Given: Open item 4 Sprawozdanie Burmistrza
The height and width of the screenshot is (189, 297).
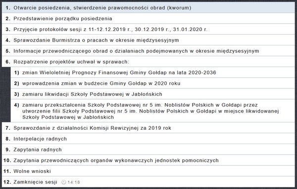Looking at the screenshot, I should [x=148, y=40].
